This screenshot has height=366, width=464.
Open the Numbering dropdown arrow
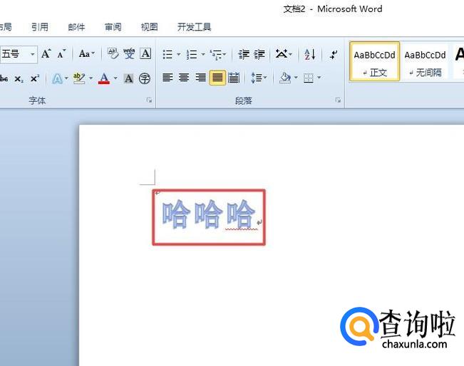[203, 54]
